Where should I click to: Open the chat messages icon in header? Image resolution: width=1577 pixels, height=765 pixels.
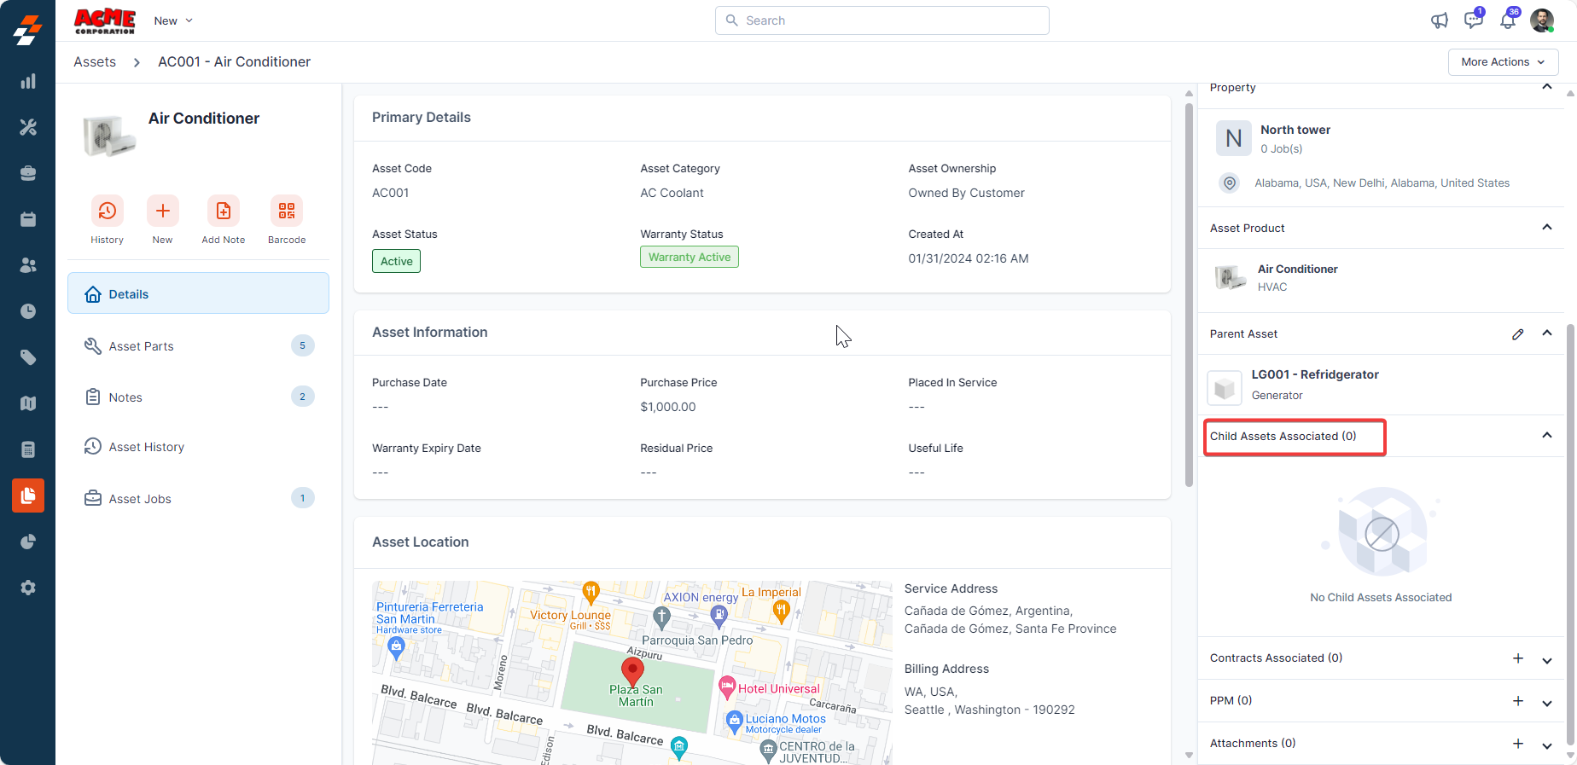tap(1473, 20)
